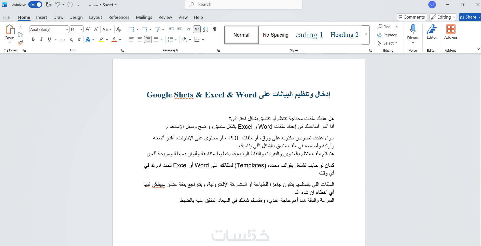481x246 pixels.
Task: Shrink font size with the smaller A
Action: click(96, 29)
